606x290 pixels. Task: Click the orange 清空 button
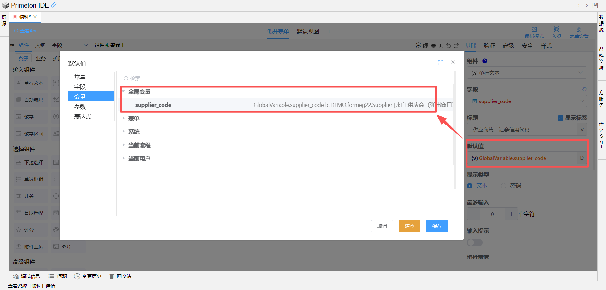[x=409, y=226]
